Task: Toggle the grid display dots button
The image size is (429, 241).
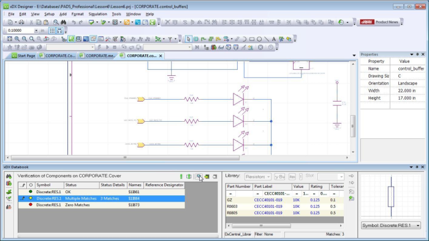Action: pos(52,31)
